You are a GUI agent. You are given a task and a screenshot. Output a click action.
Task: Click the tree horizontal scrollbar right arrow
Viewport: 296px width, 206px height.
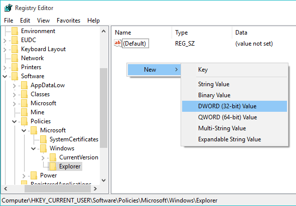click(x=95, y=188)
